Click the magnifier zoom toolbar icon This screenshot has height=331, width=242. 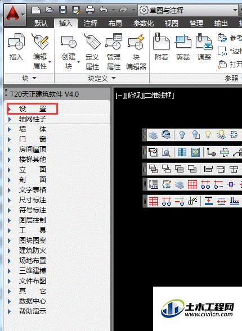pyautogui.click(x=166, y=152)
